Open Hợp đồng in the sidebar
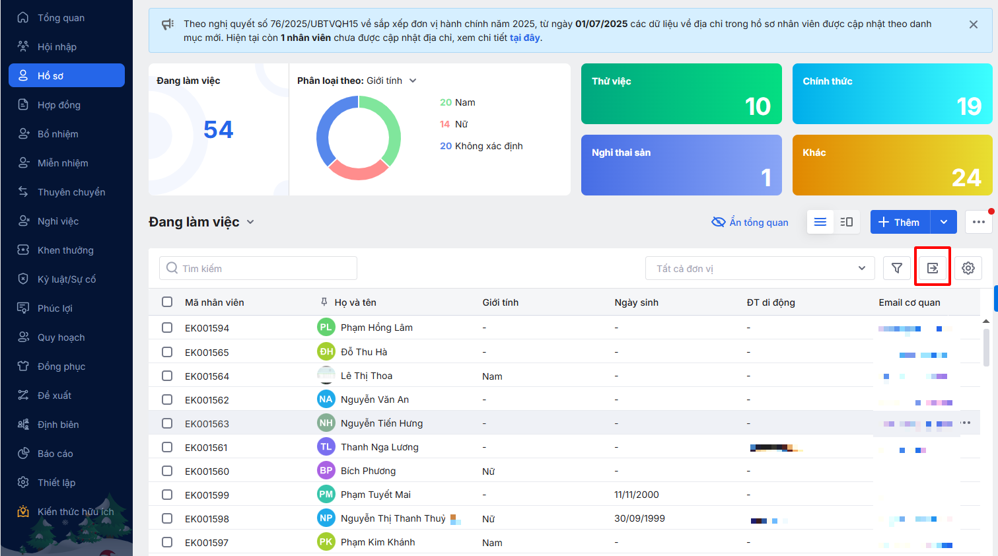The width and height of the screenshot is (998, 556). (59, 105)
